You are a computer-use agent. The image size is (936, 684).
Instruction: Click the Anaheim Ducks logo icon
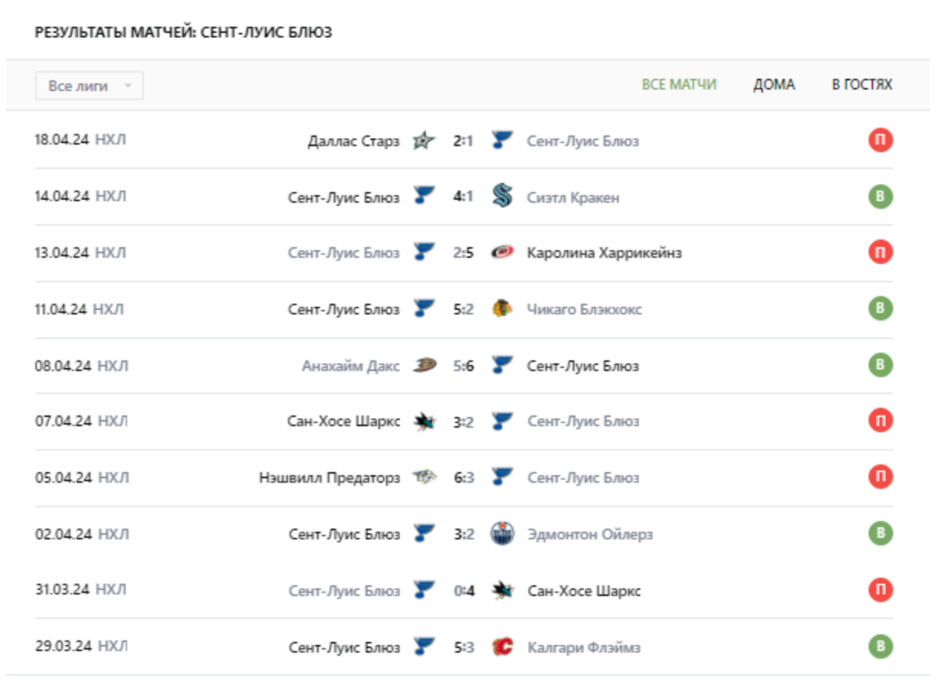[x=424, y=366]
